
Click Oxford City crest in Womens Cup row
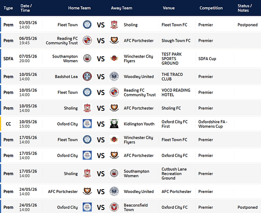click(87, 124)
